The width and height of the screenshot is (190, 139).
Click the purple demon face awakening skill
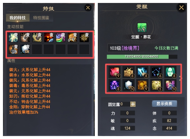[x=115, y=85]
